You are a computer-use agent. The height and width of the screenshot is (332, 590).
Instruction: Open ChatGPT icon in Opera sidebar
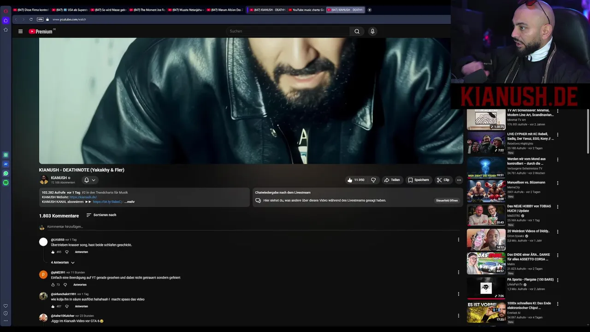[6, 155]
